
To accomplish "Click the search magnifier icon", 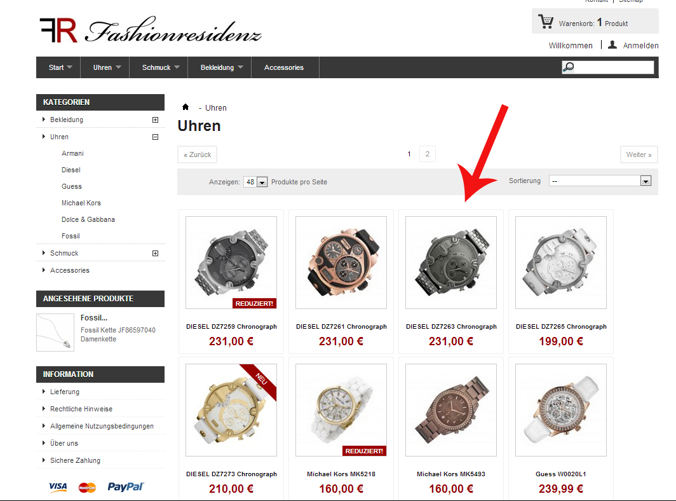I will pos(569,67).
